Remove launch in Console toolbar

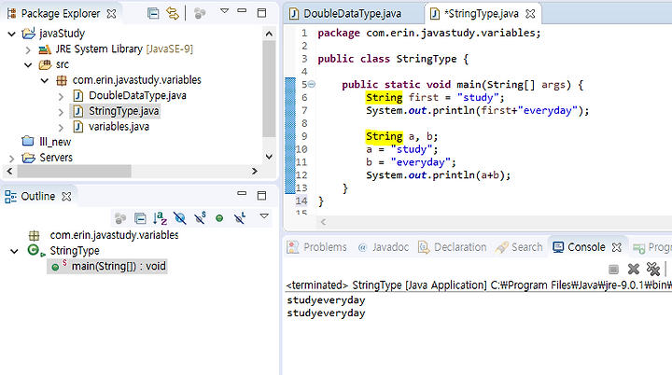[634, 270]
